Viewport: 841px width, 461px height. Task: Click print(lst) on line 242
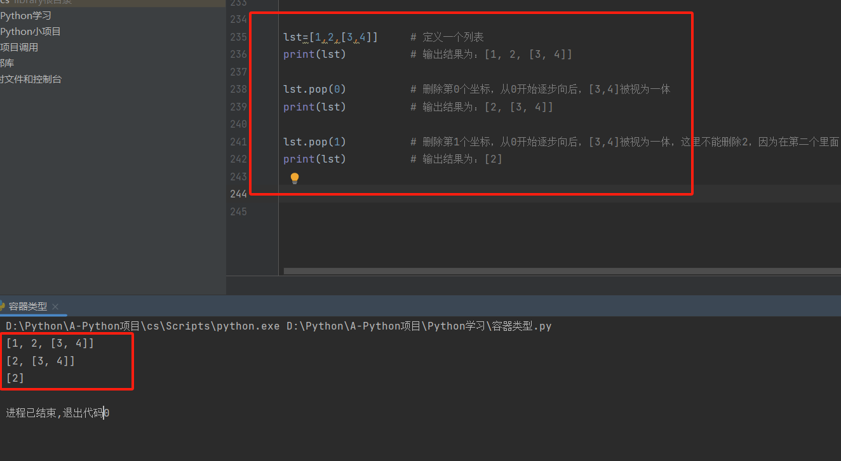(x=314, y=159)
